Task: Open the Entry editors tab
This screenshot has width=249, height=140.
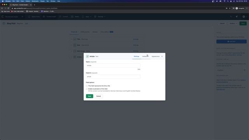Action: (x=107, y=32)
